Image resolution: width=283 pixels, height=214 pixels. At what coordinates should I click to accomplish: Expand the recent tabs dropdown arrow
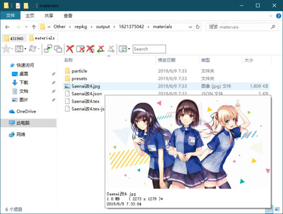tap(25, 49)
